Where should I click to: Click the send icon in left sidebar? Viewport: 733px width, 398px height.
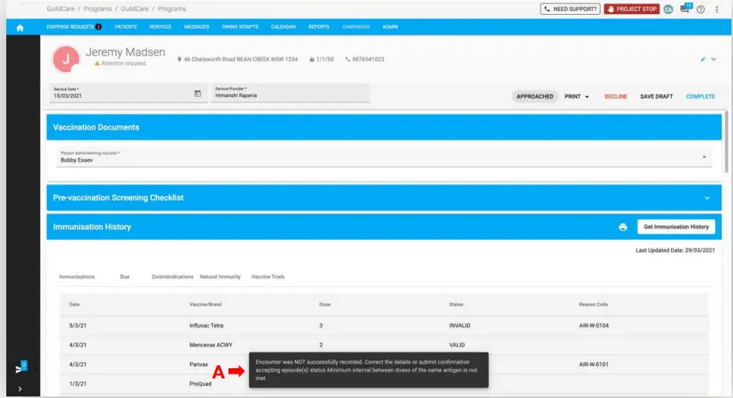[x=20, y=369]
